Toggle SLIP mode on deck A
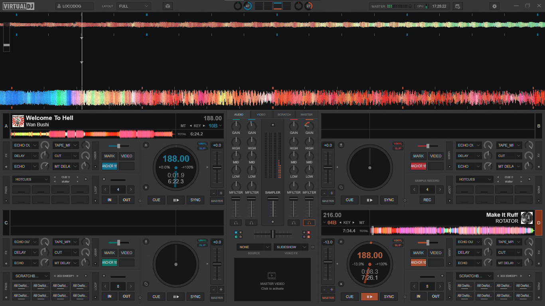 point(203,149)
